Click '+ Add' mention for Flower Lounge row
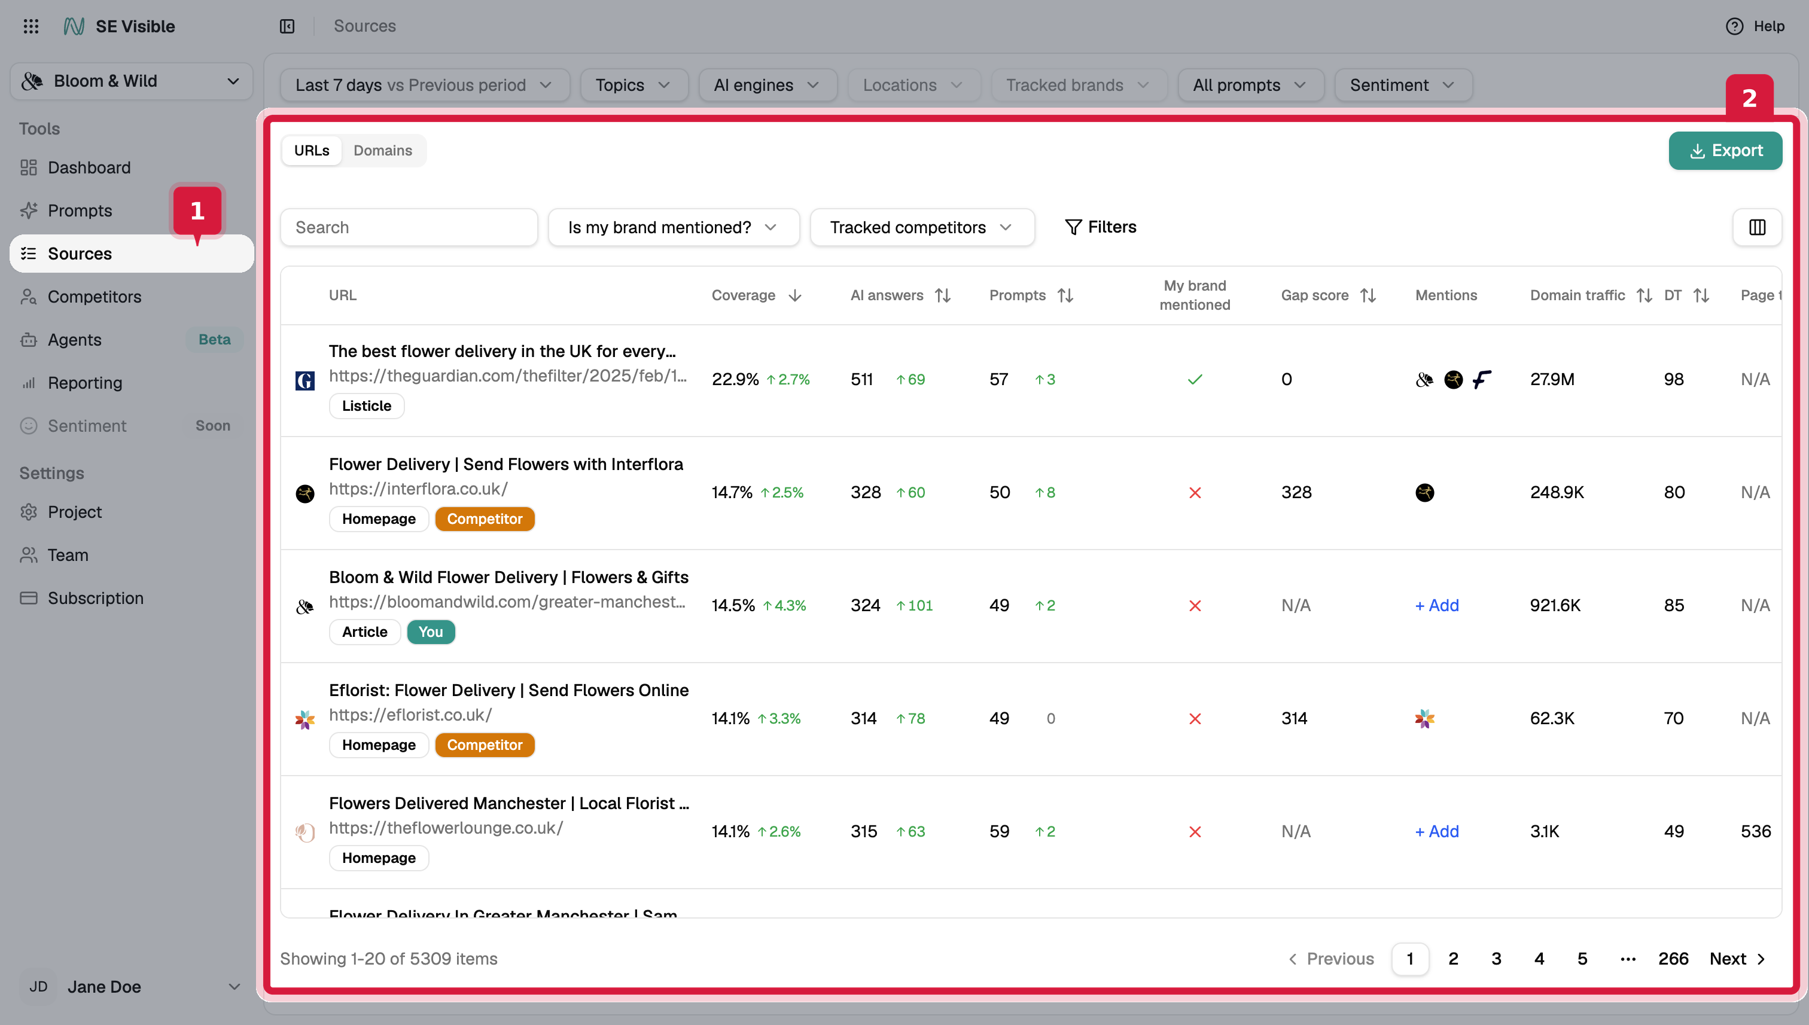The image size is (1809, 1025). coord(1436,831)
